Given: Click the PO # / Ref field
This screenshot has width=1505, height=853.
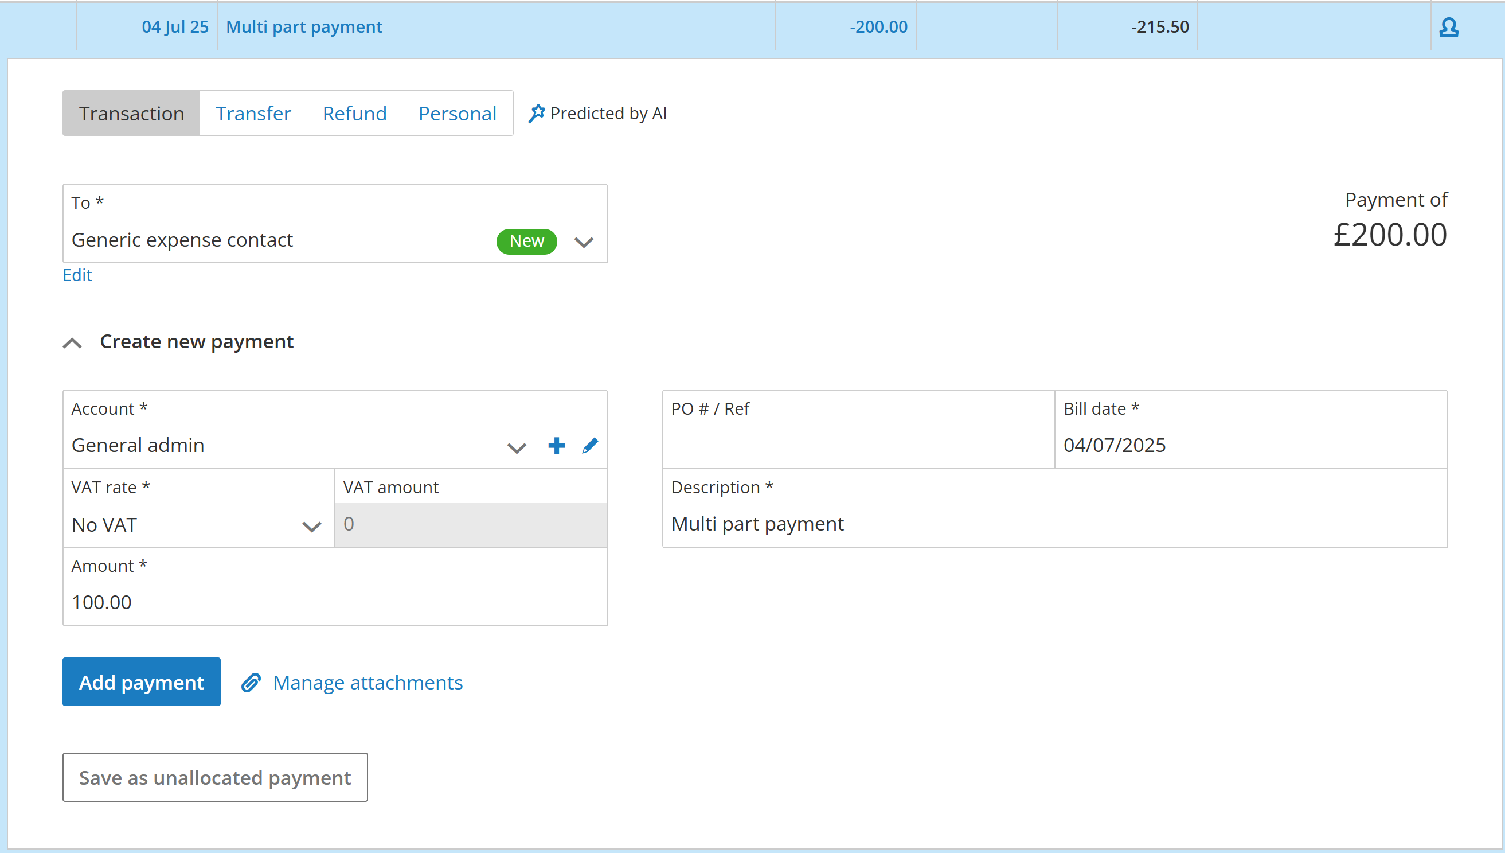Looking at the screenshot, I should pyautogui.click(x=858, y=445).
